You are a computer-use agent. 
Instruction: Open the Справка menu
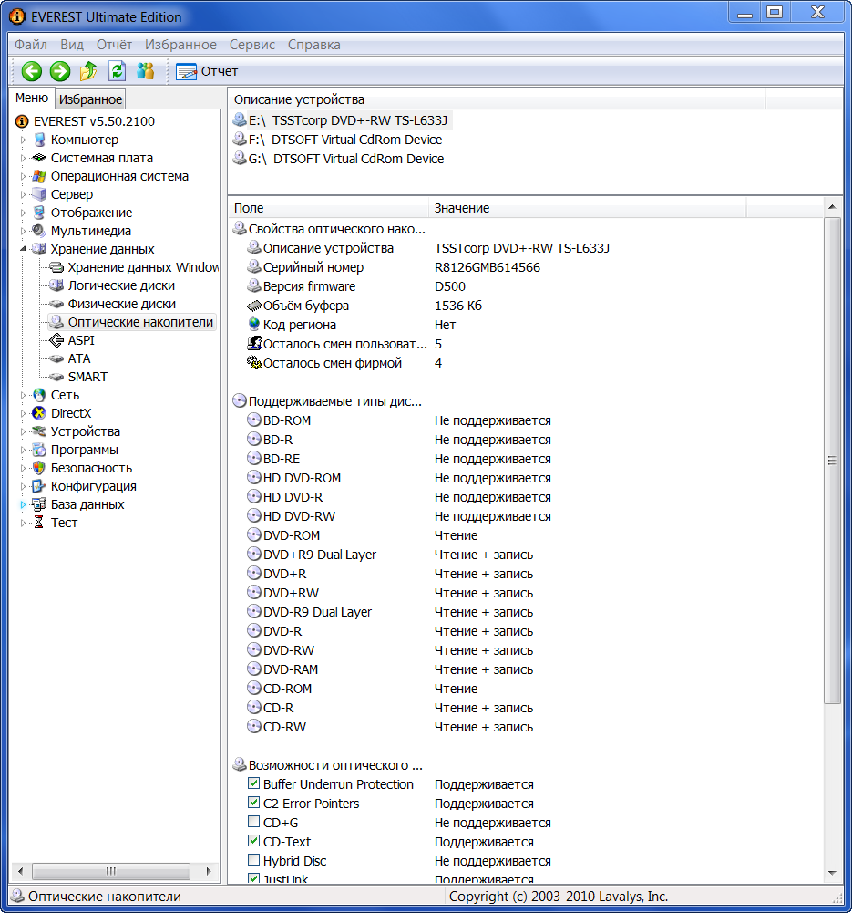pos(314,45)
